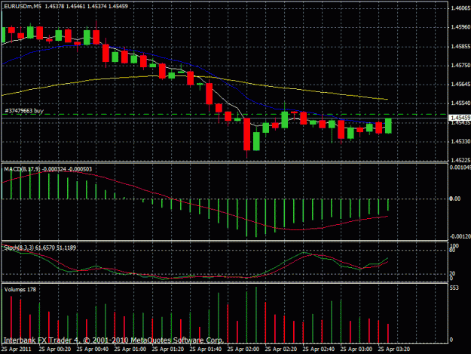Click the 1.45855 price scale label
Screen dimensions: 471x354
tap(460, 46)
